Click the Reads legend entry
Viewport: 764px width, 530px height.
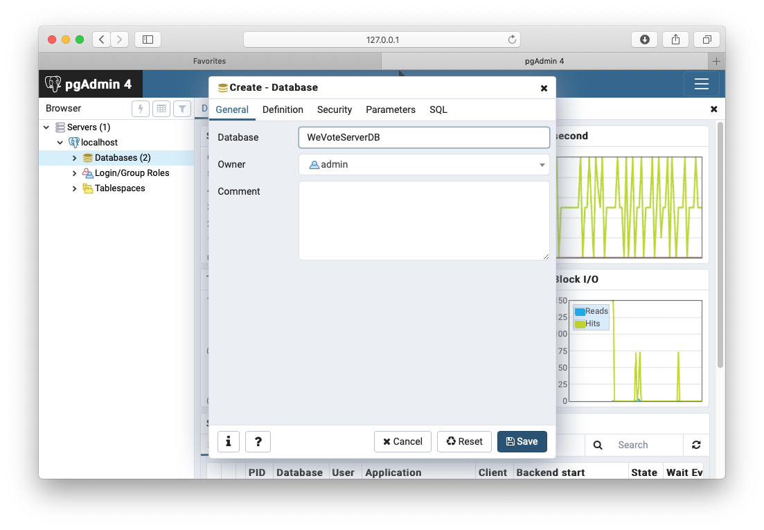click(592, 311)
